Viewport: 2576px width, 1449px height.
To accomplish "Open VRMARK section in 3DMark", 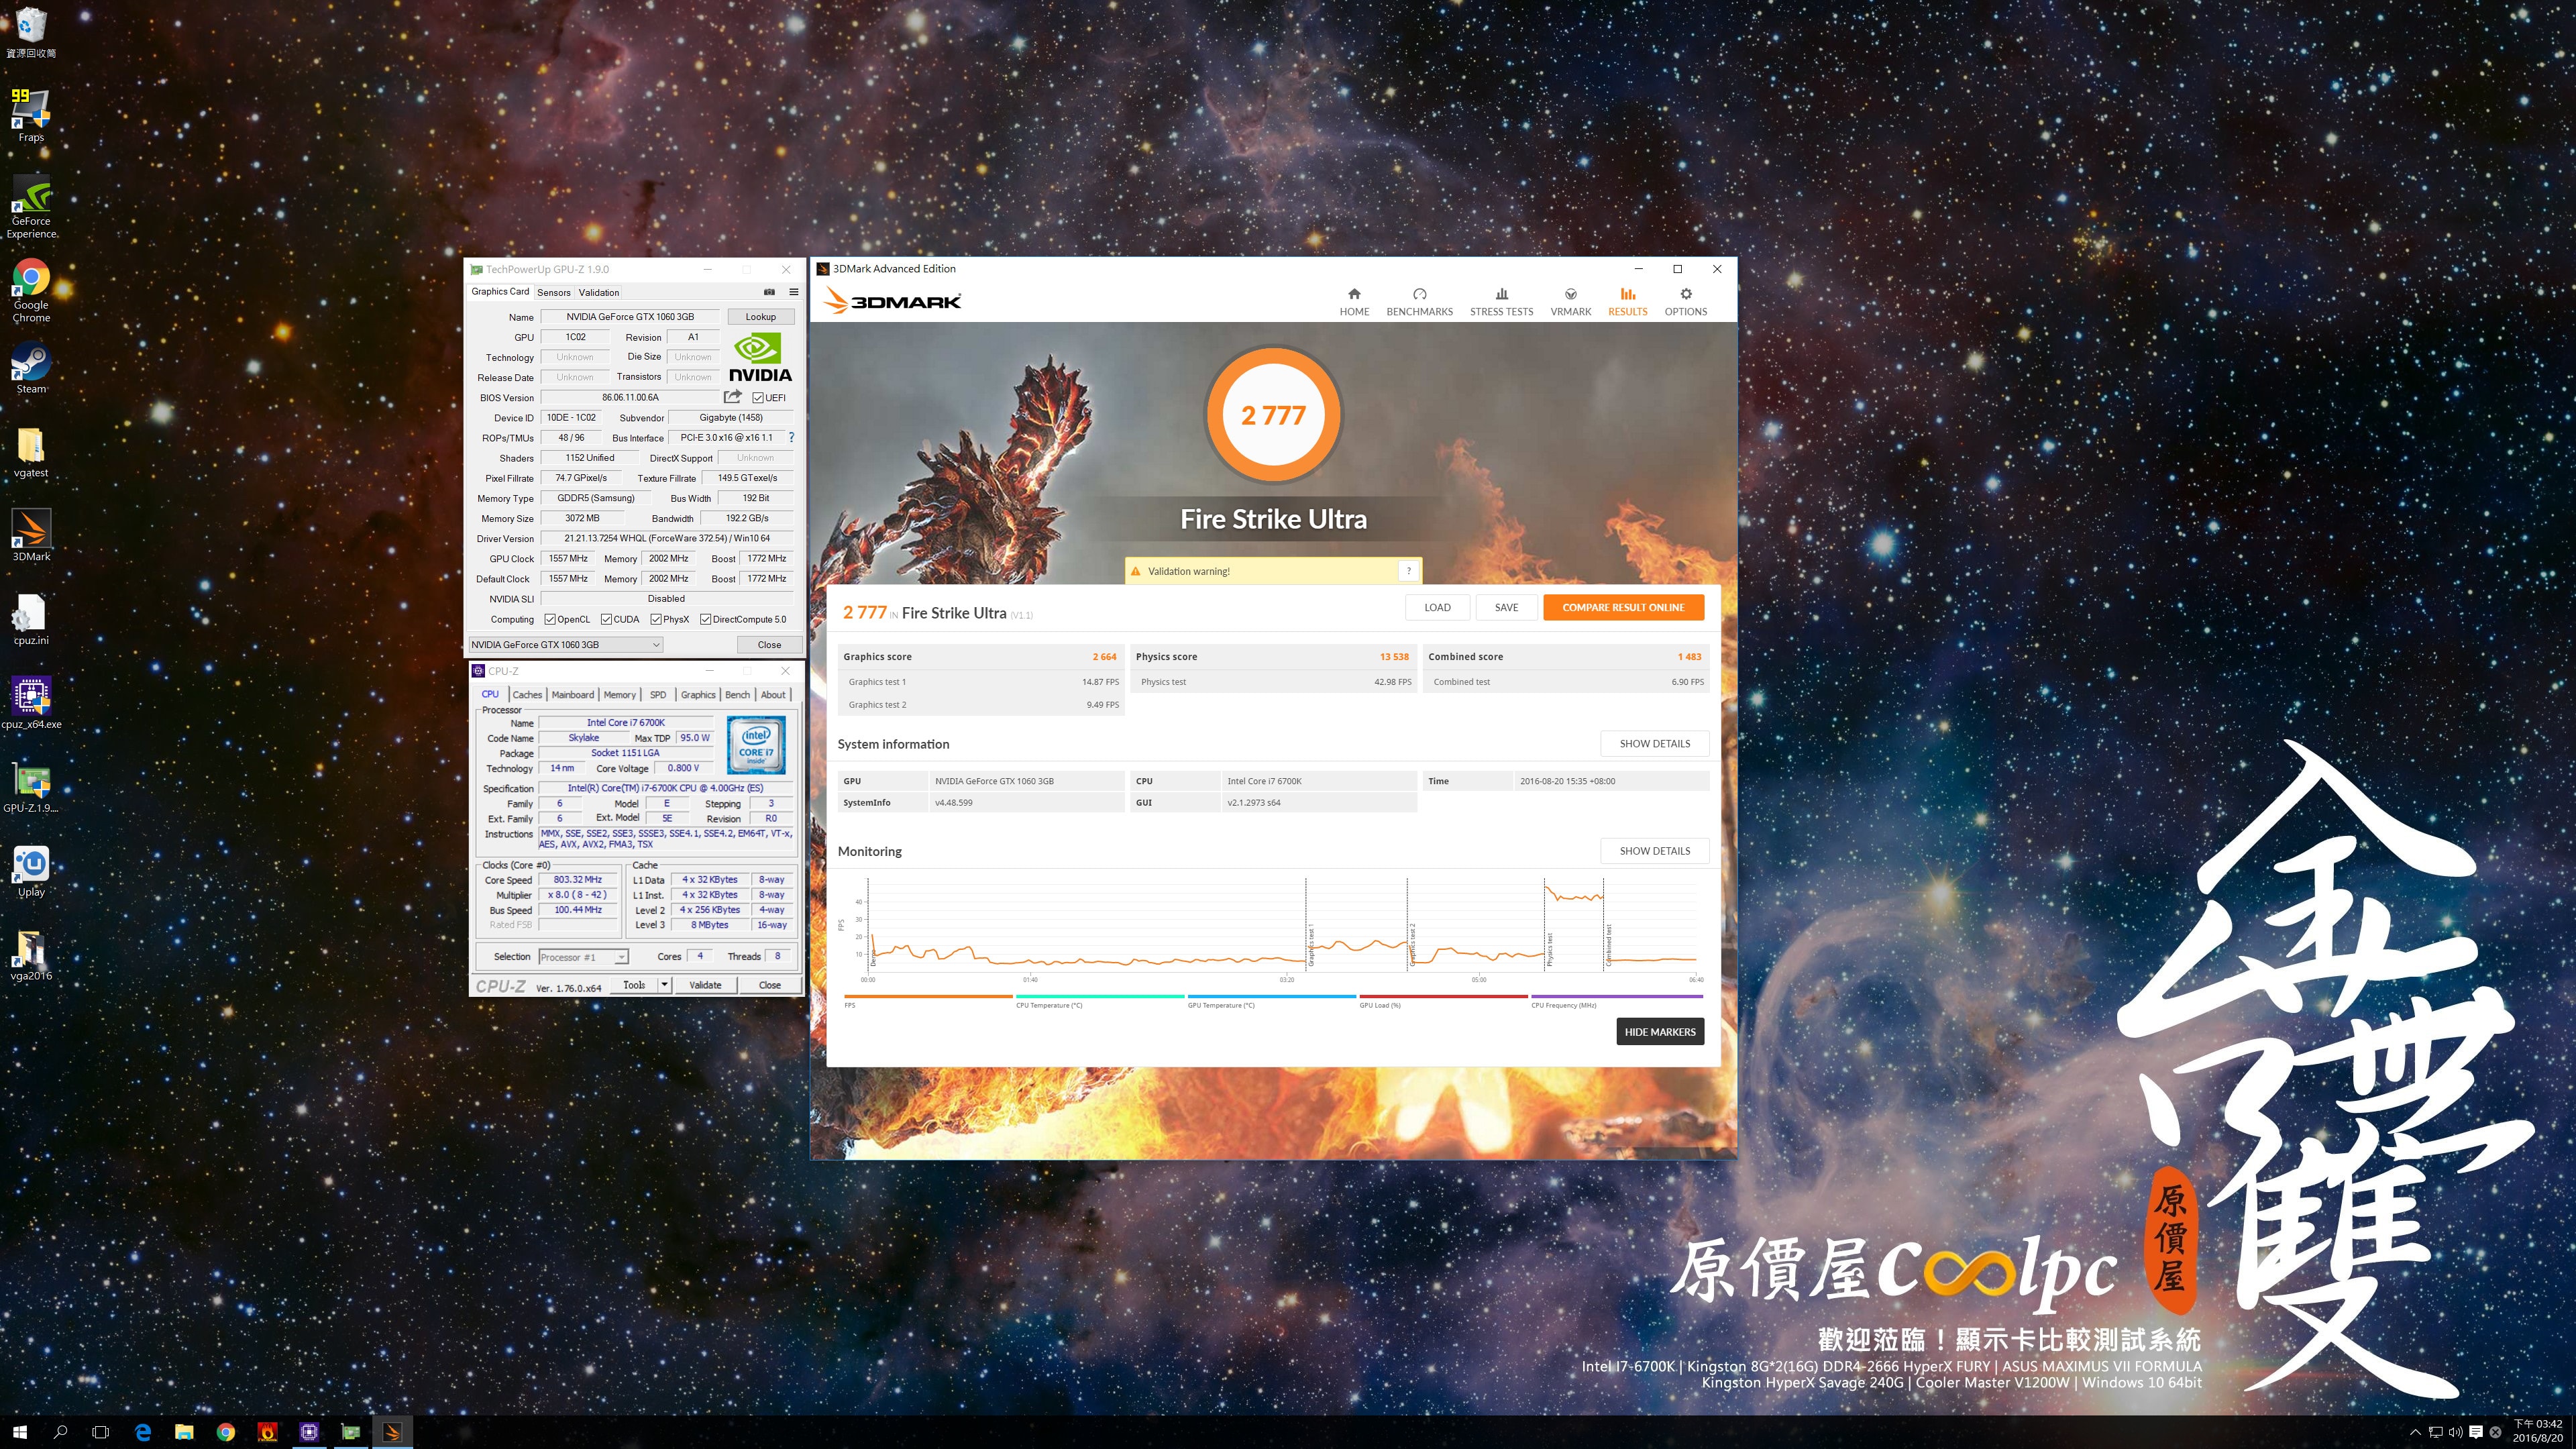I will 1570,302.
